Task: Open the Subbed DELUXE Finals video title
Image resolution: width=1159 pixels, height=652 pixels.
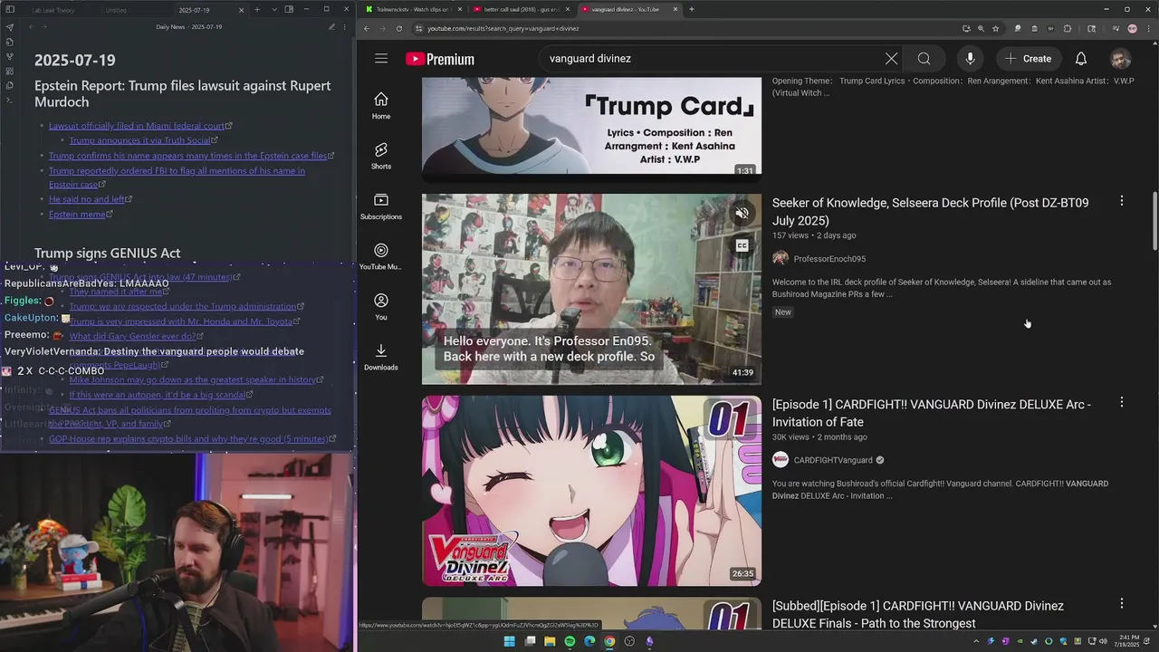Action: (x=917, y=614)
